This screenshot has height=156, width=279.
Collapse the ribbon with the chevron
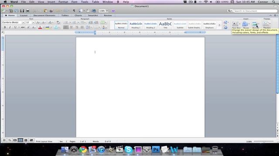tap(270, 16)
